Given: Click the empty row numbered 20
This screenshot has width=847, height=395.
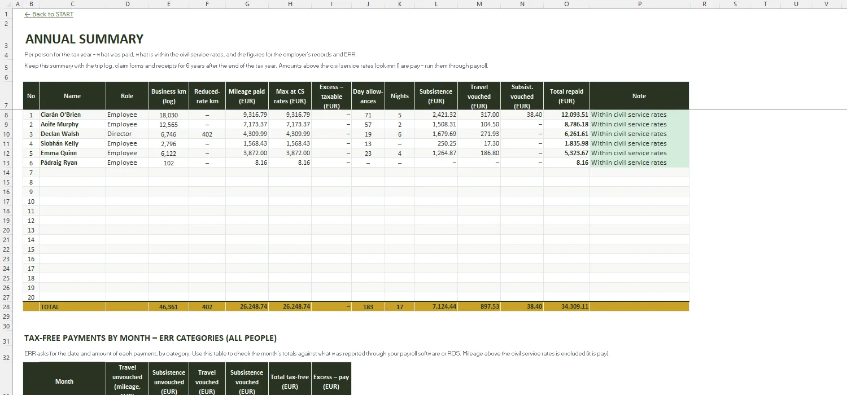Looking at the screenshot, I should 356,297.
